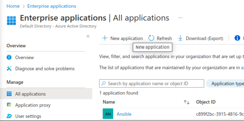Click the Diagnose wrench tools icon

coord(9,68)
